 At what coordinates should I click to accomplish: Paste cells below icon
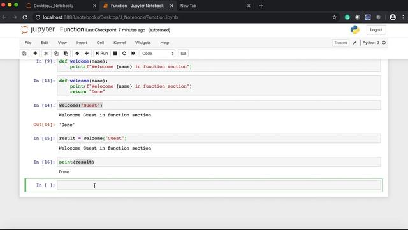coord(66,53)
